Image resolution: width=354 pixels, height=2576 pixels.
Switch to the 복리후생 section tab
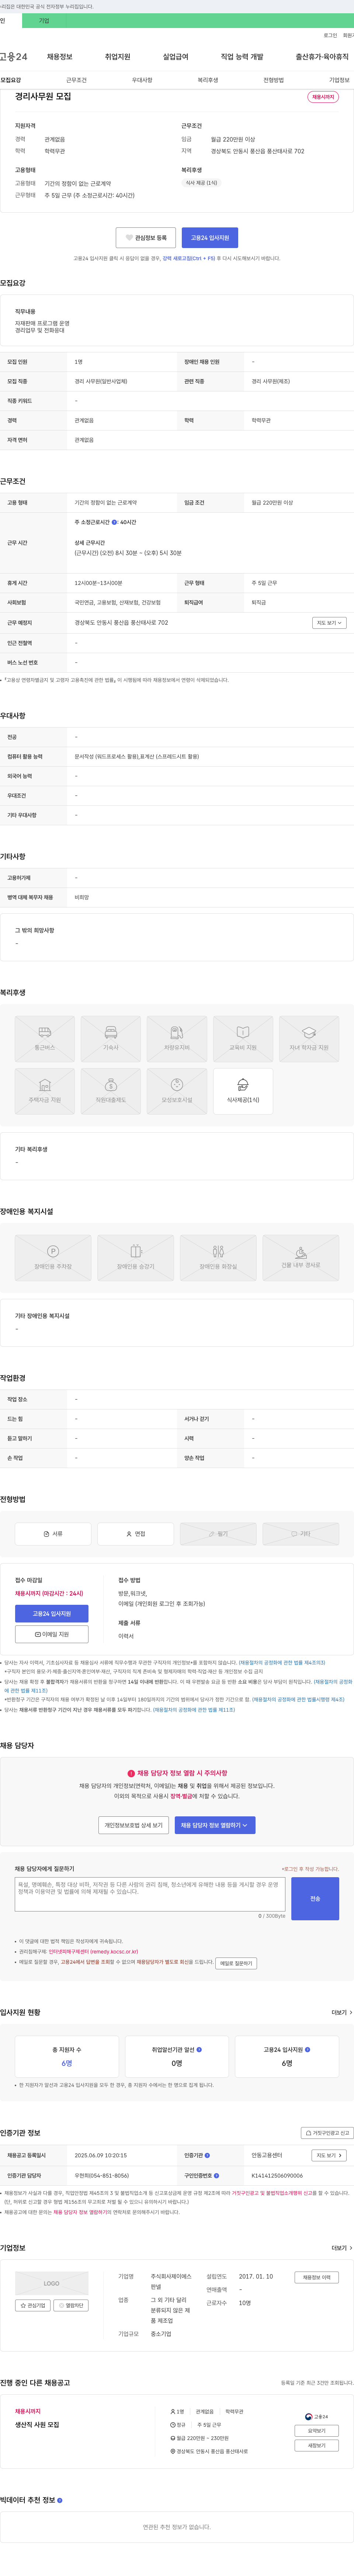point(208,80)
